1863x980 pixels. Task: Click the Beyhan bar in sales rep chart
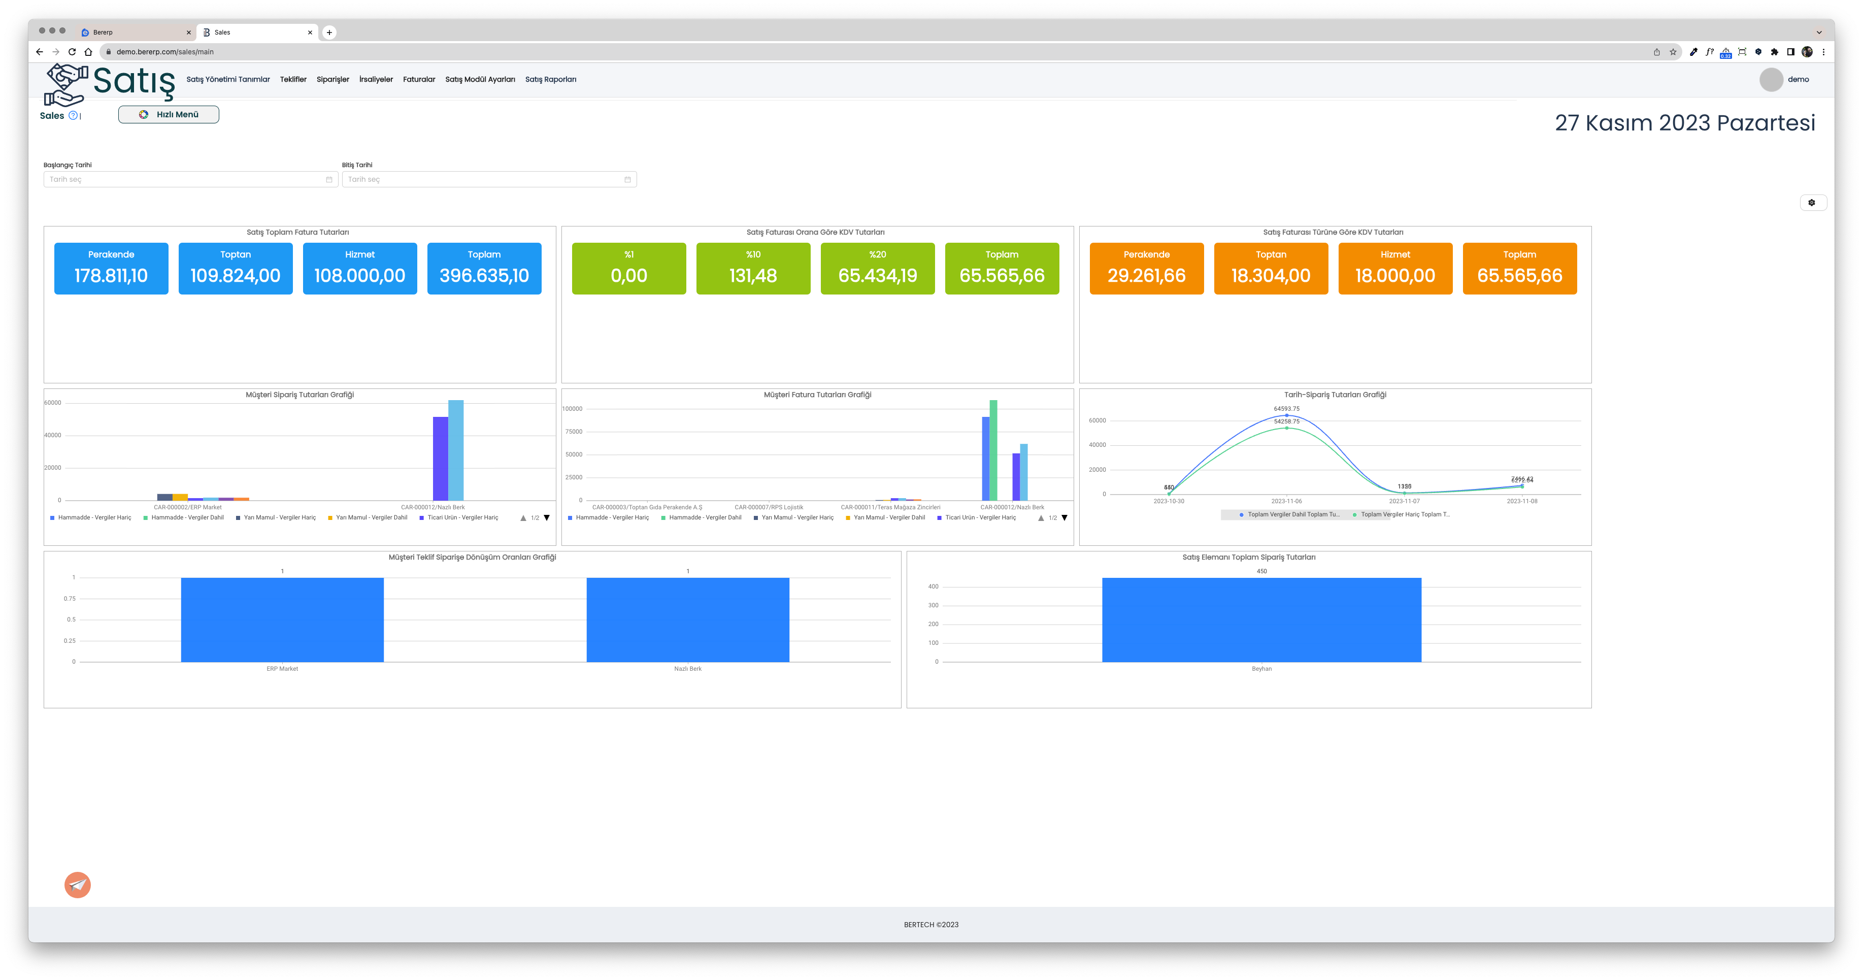(1261, 620)
